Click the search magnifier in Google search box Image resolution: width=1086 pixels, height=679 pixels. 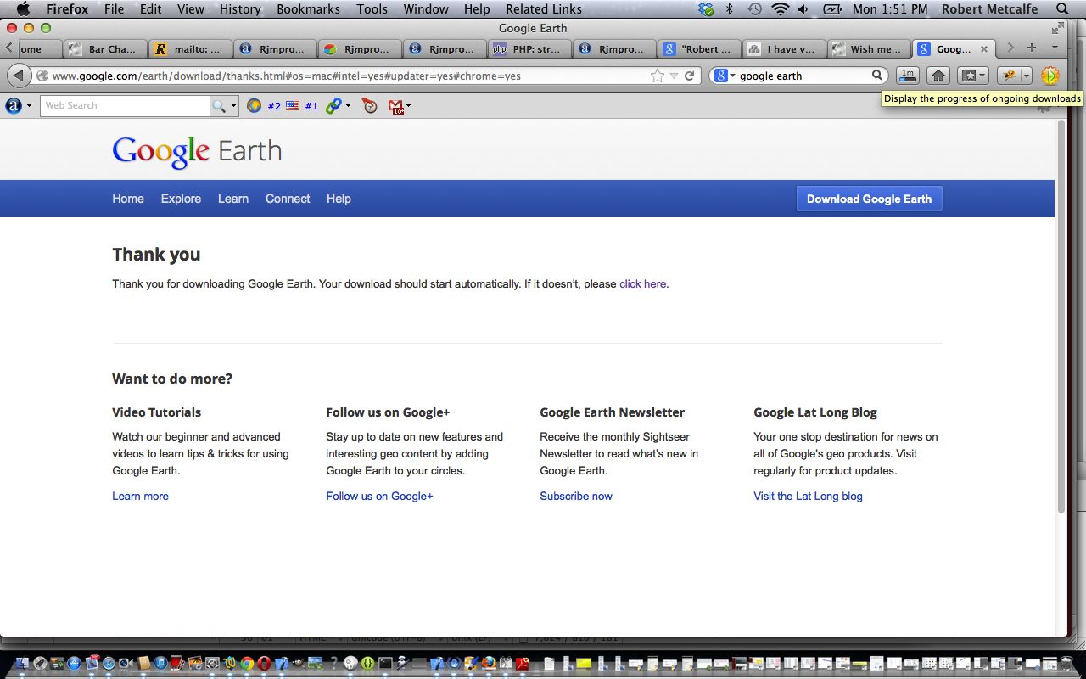point(877,76)
